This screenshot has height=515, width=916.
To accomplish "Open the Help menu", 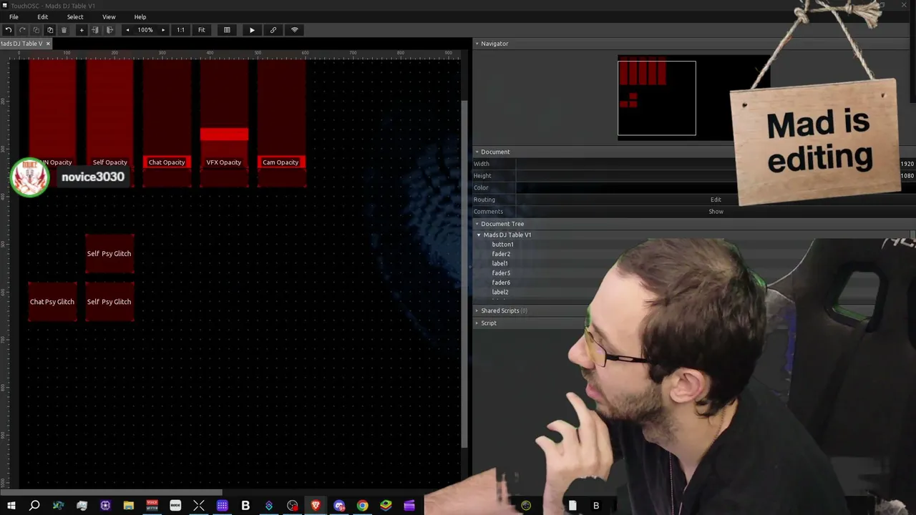I will pos(140,17).
